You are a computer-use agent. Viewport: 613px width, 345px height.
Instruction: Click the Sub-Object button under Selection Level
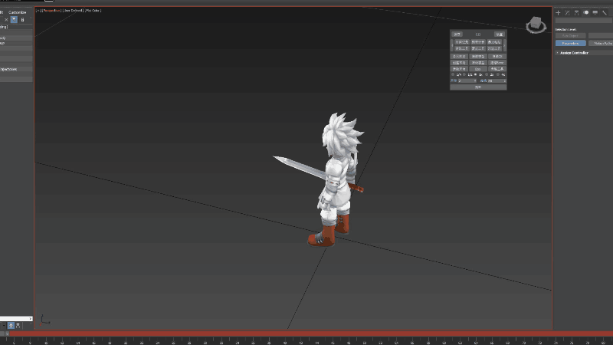pos(570,35)
